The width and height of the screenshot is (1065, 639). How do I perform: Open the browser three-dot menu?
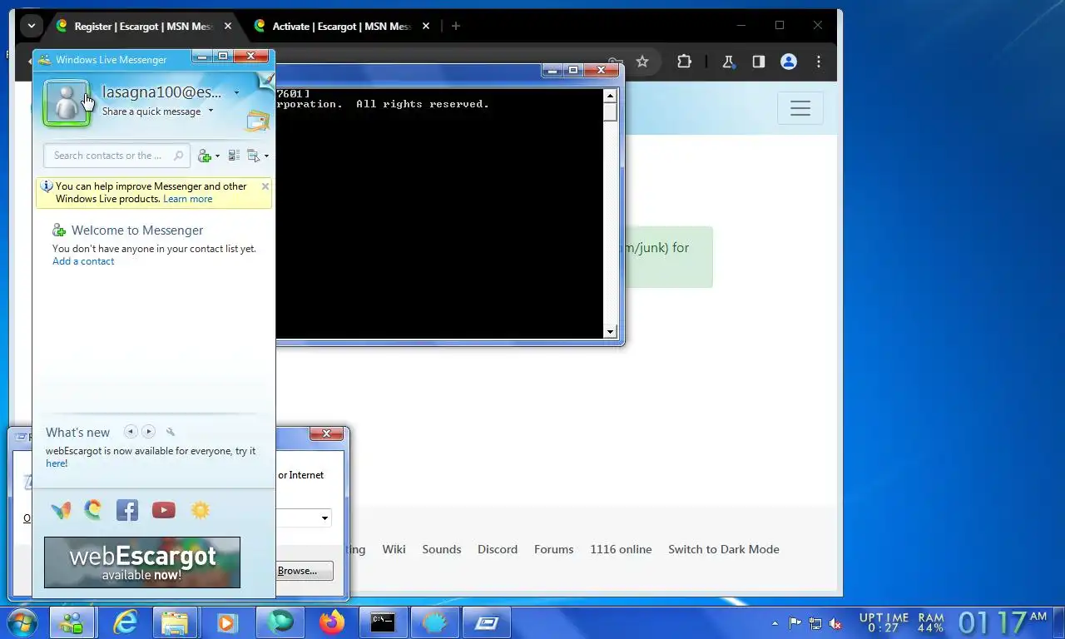pyautogui.click(x=819, y=62)
